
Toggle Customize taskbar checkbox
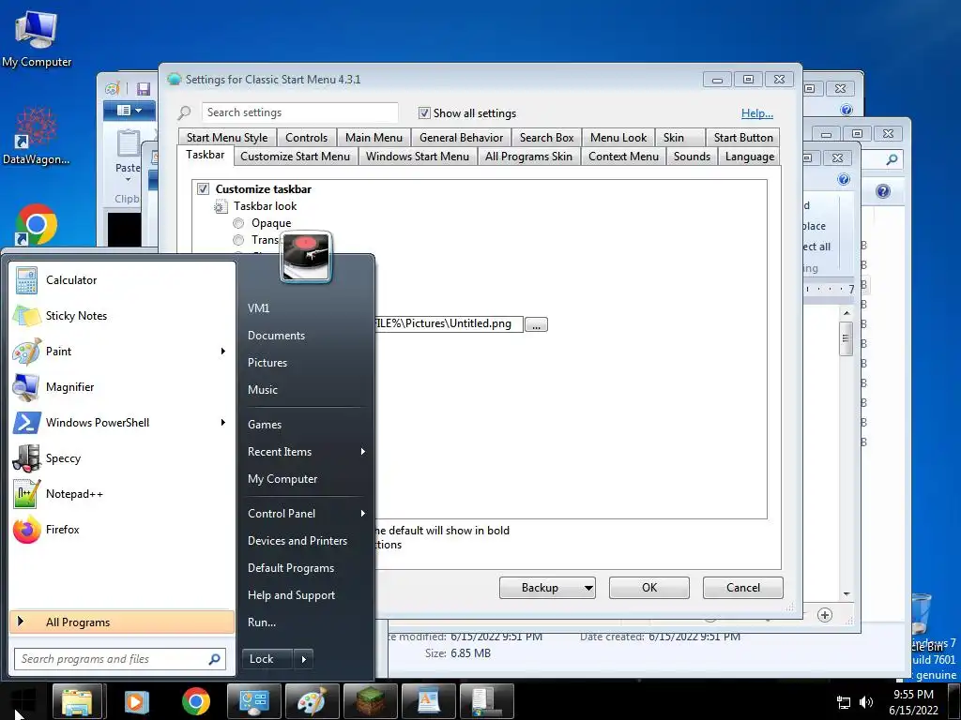coord(203,189)
